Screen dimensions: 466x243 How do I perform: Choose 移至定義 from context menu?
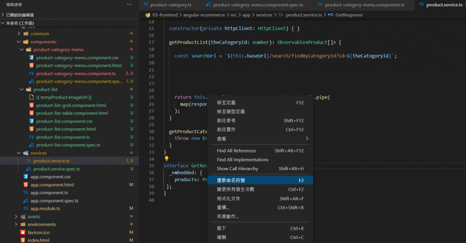pos(260,102)
